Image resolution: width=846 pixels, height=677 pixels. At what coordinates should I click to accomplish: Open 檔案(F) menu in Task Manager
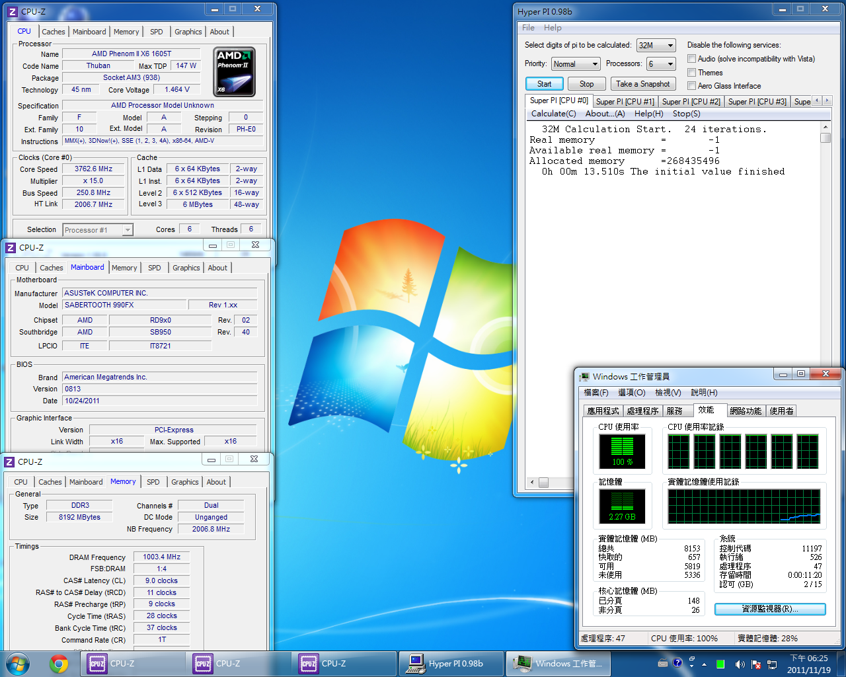pyautogui.click(x=596, y=393)
